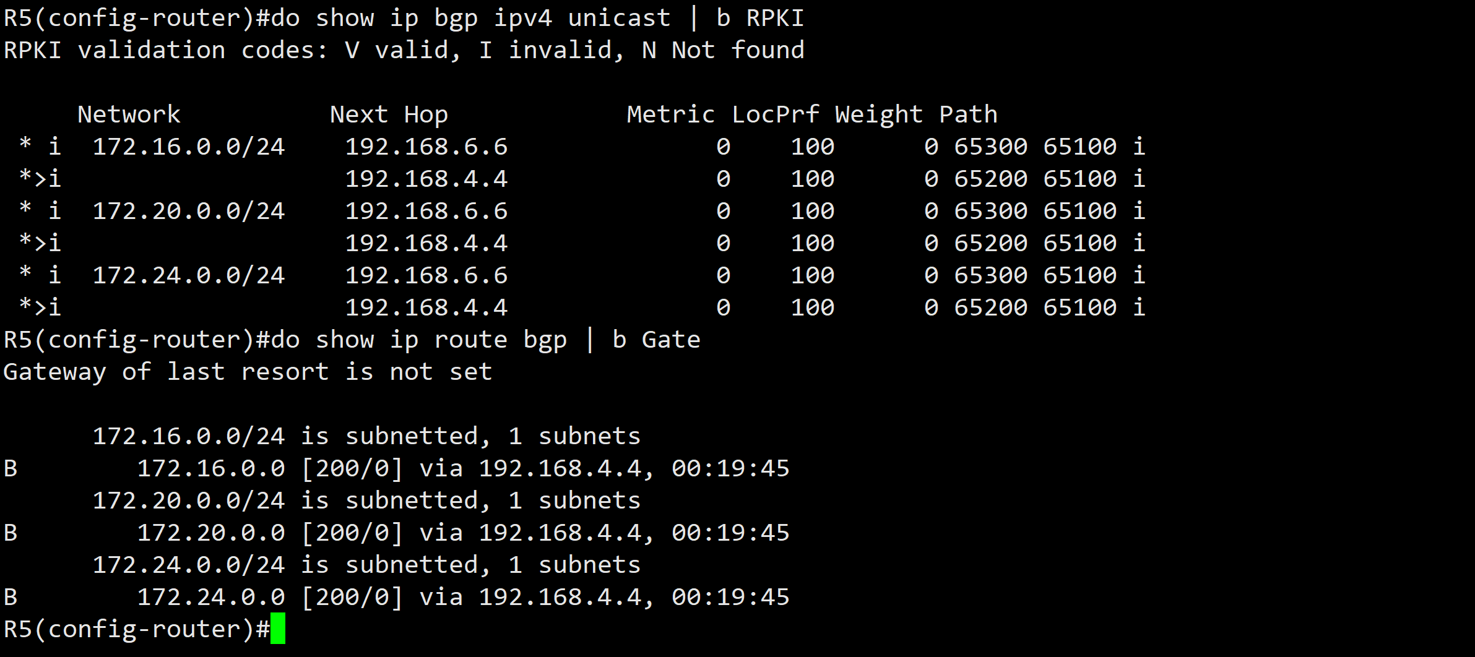Click the Network column header
This screenshot has height=657, width=1475.
pyautogui.click(x=129, y=114)
